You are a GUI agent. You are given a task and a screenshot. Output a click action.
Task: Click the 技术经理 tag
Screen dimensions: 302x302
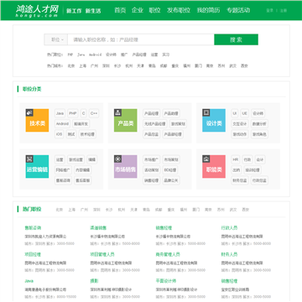(87, 134)
